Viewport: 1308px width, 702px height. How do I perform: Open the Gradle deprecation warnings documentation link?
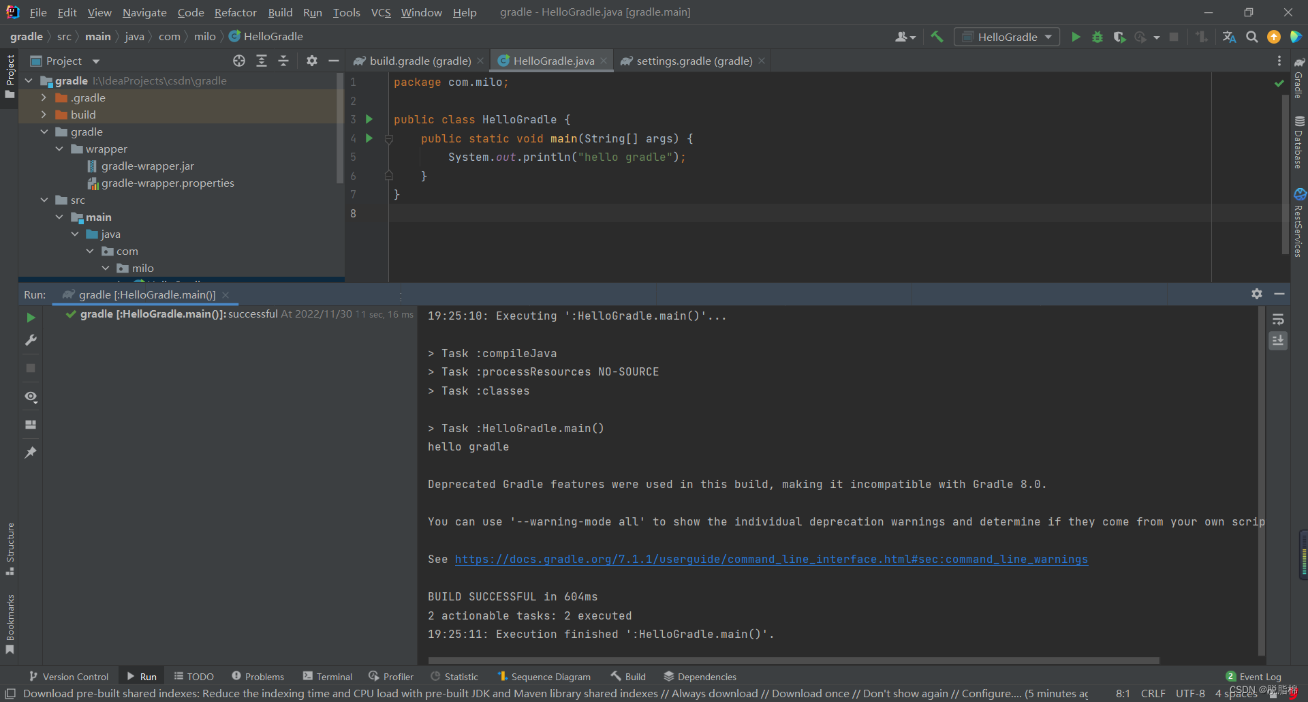[x=770, y=559]
